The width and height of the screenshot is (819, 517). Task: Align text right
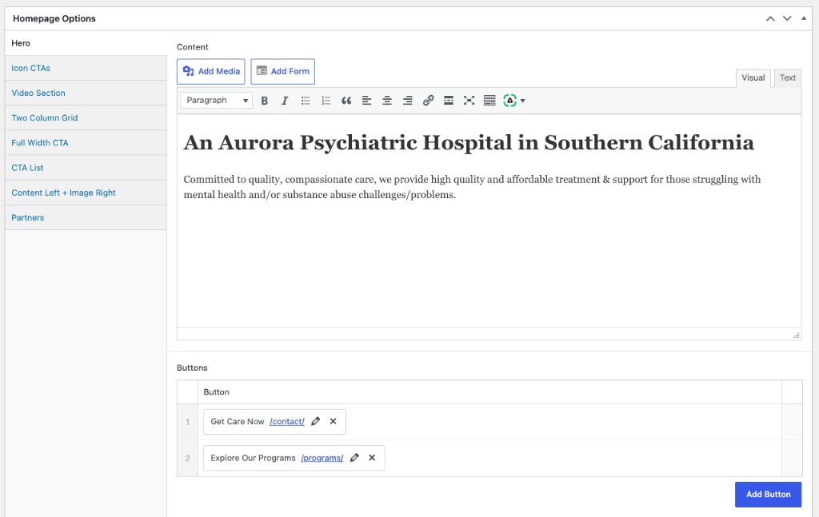407,101
